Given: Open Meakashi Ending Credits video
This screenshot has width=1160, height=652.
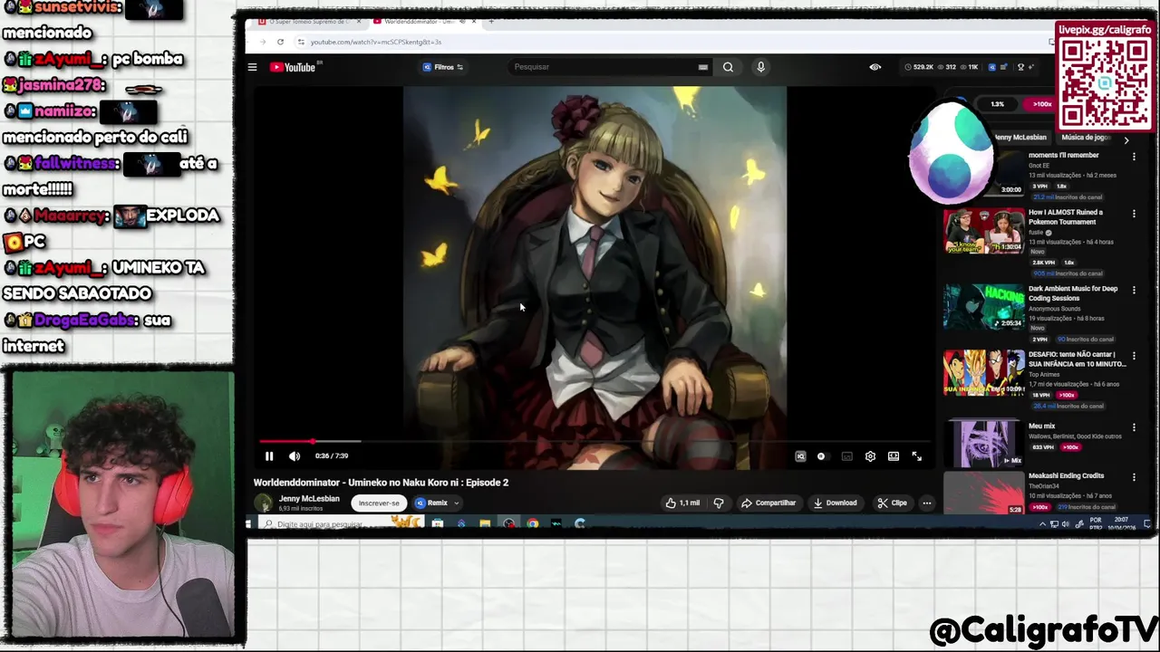Looking at the screenshot, I should tap(1066, 476).
